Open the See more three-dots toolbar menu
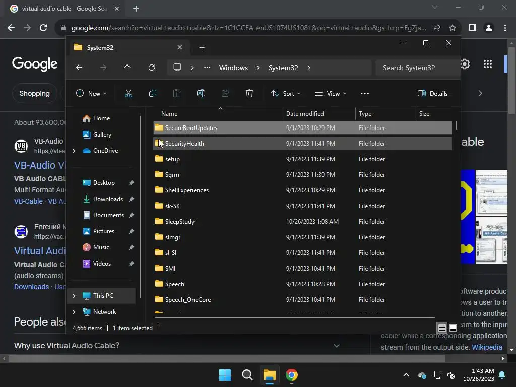Screen dimensions: 516x387 (x=365, y=93)
